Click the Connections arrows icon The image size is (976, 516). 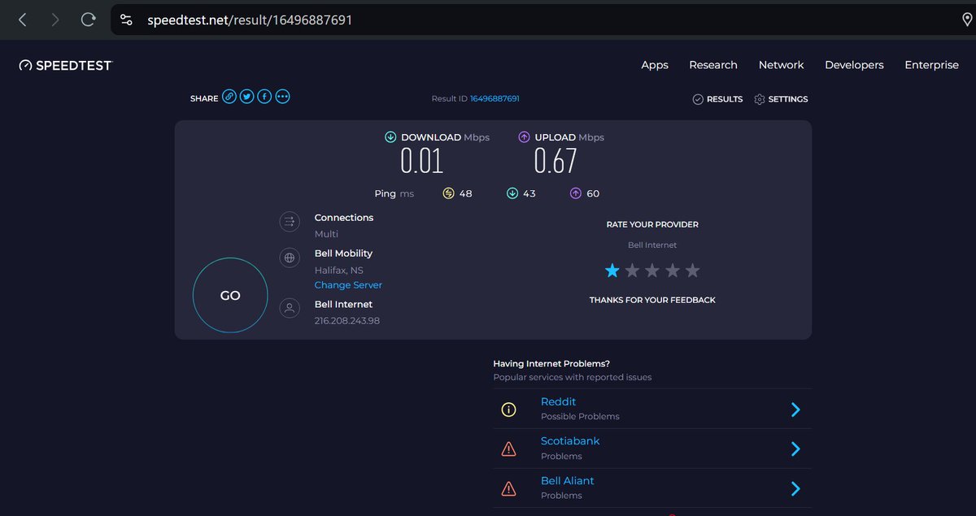coord(289,221)
